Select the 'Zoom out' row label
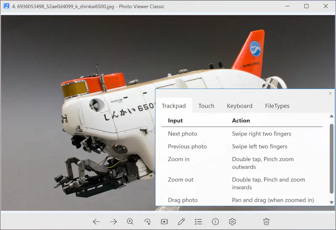The image size is (336, 230). [x=181, y=180]
